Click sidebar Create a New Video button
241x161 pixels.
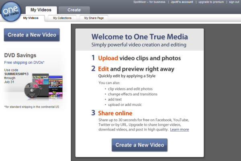[x=32, y=35]
